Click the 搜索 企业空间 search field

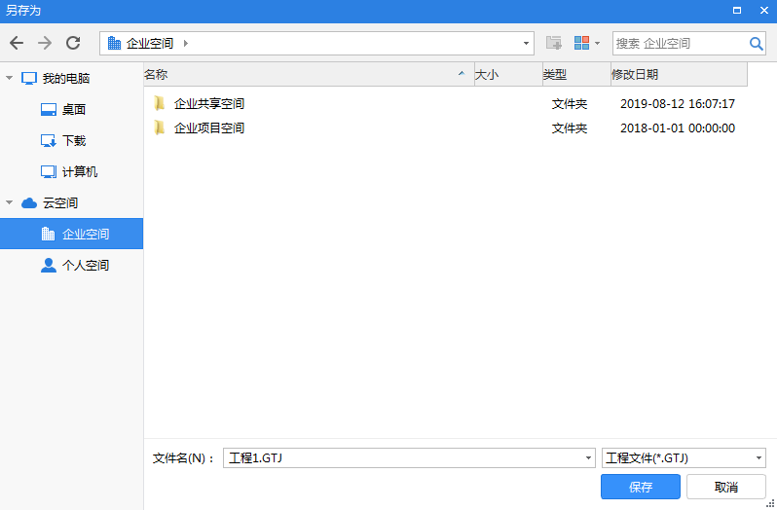tap(679, 43)
